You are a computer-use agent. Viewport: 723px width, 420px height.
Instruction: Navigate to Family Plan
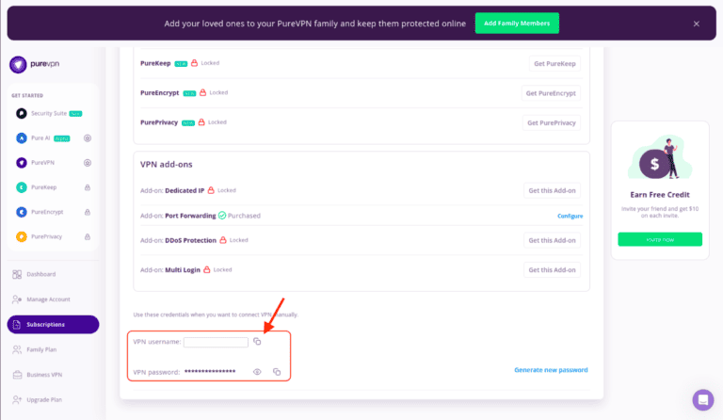[41, 349]
